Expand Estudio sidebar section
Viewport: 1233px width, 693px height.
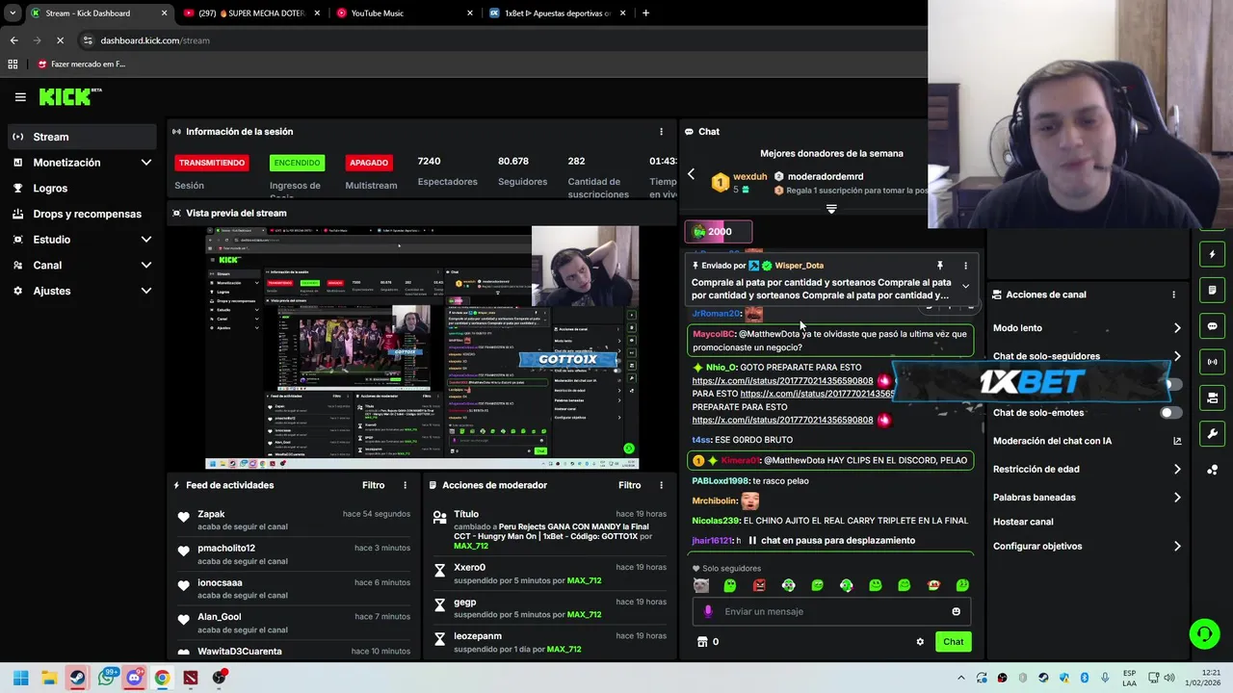[145, 240]
